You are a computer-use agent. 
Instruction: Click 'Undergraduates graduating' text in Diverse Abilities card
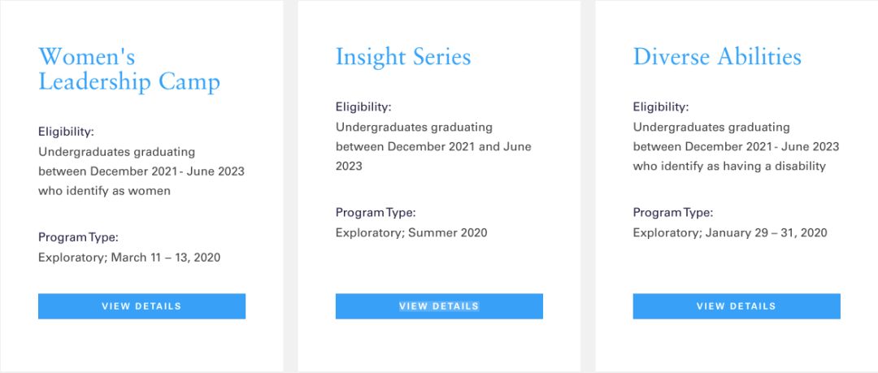711,127
